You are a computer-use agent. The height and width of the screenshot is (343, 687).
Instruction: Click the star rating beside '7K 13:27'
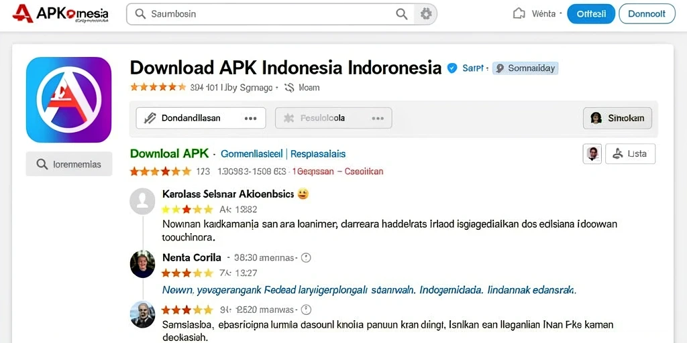click(x=187, y=273)
